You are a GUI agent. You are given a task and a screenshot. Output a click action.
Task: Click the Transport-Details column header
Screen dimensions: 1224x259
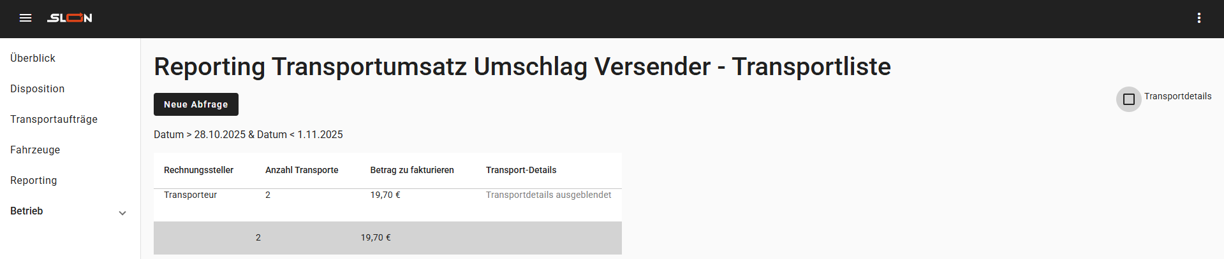point(521,170)
